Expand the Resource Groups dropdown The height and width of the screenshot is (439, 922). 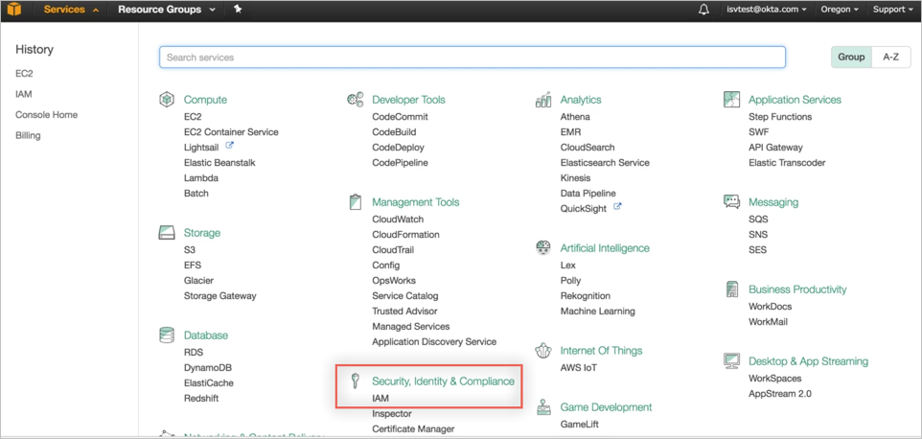[166, 10]
